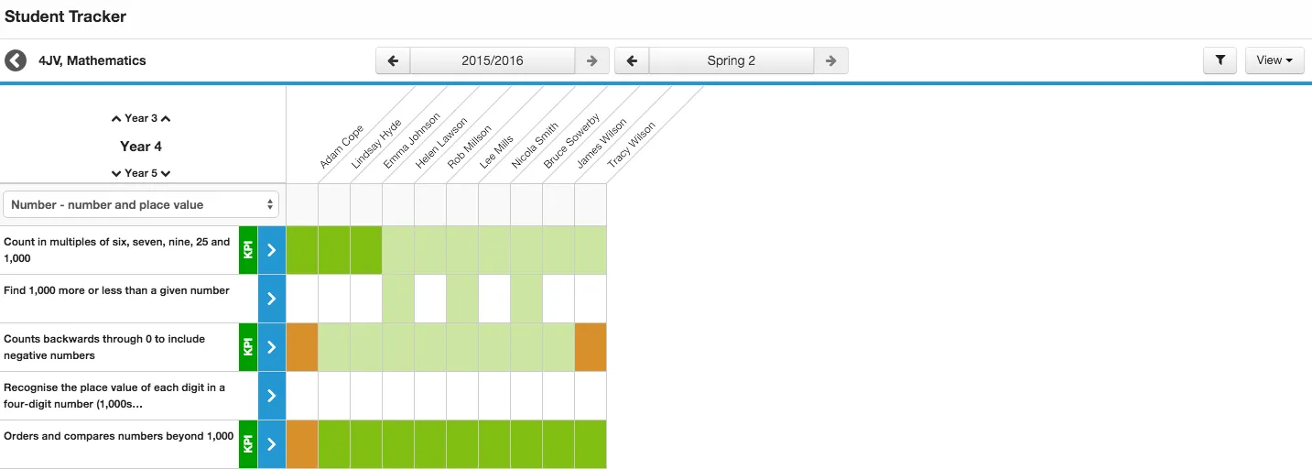
Task: Click student name Helen Lawson
Action: click(441, 143)
